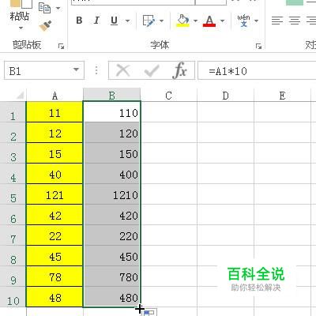Center align text

pos(295,21)
